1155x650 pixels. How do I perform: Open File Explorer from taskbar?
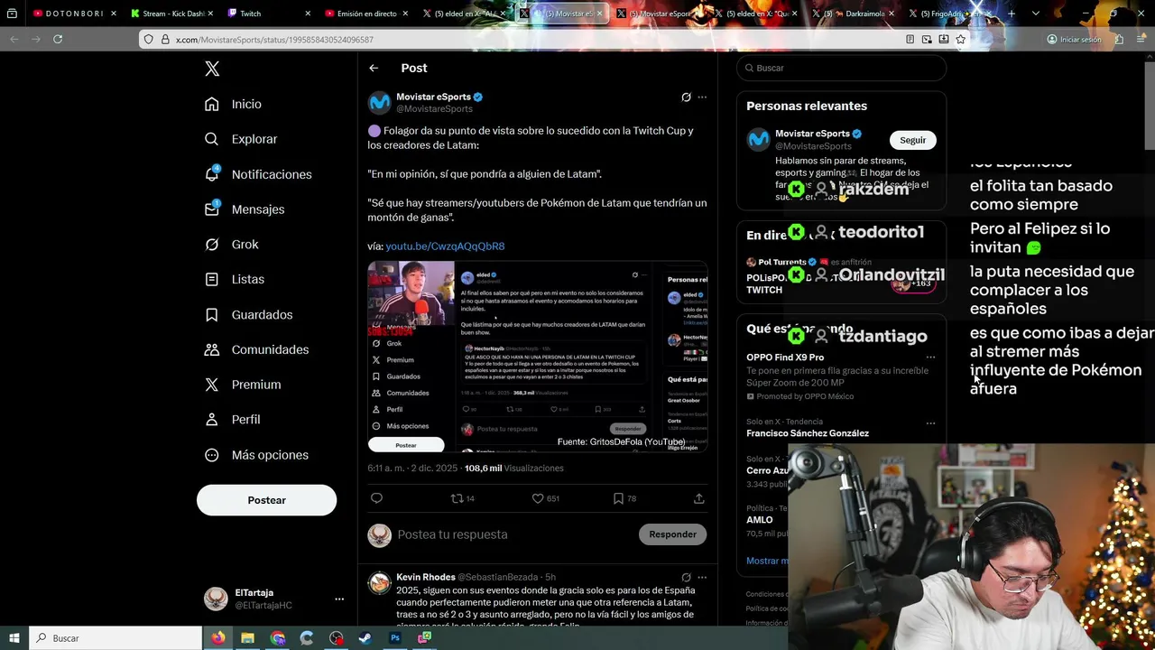[247, 638]
